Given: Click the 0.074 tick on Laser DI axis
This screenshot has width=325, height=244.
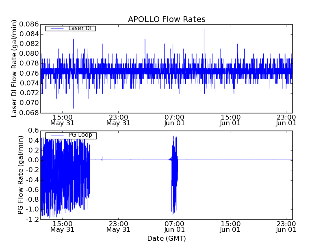Looking at the screenshot, I should click(x=29, y=83).
